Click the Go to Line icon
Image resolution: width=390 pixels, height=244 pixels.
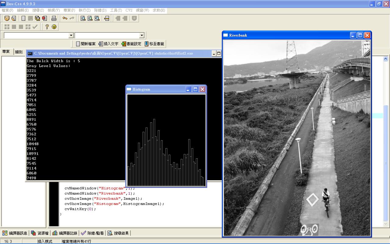pos(107,18)
